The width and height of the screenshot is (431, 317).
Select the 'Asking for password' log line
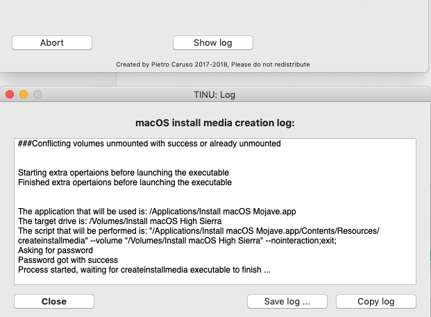pyautogui.click(x=56, y=250)
